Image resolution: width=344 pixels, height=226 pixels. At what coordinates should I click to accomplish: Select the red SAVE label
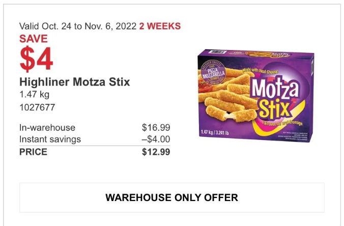(x=34, y=39)
